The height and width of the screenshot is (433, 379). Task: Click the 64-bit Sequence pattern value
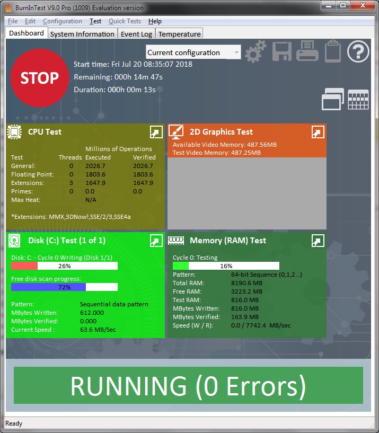pos(267,275)
